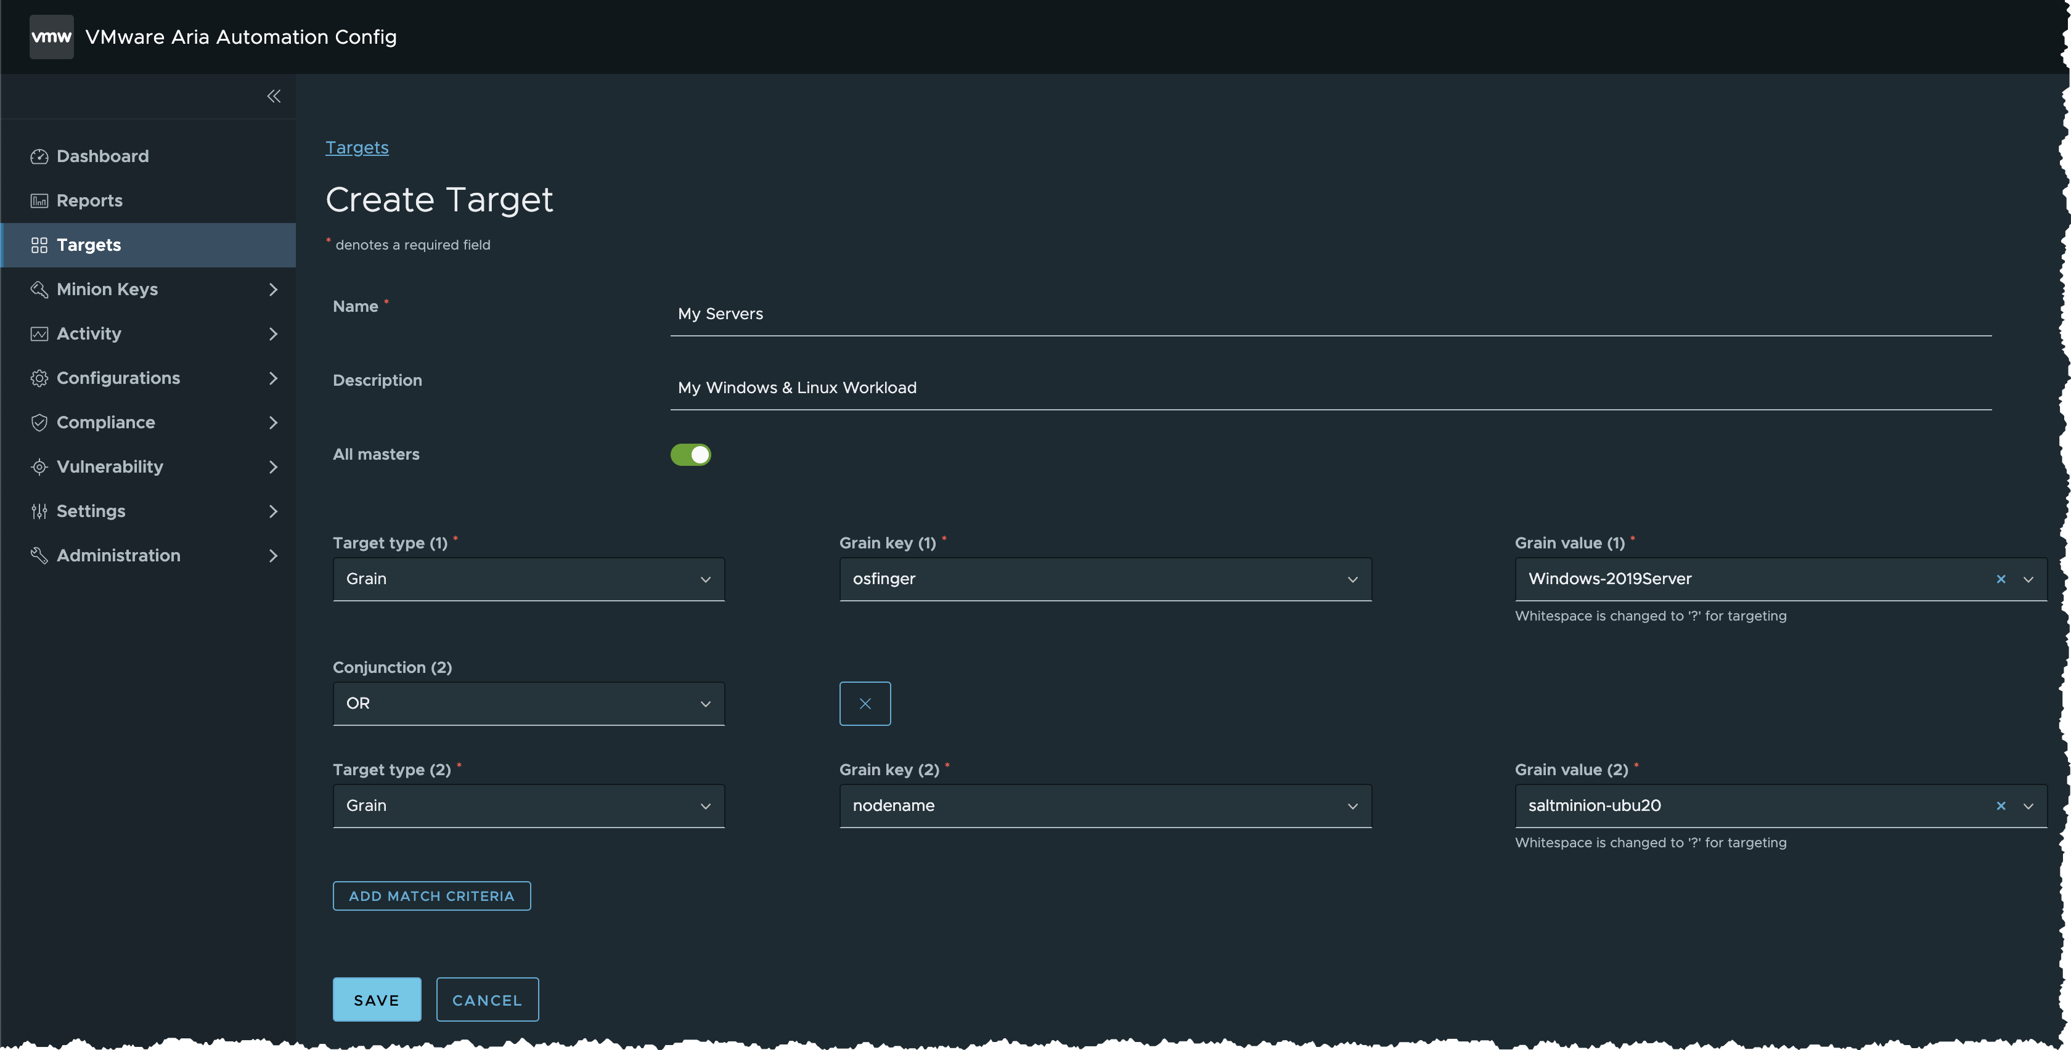The image size is (2071, 1050).
Task: Remove the second match criteria row
Action: (x=865, y=704)
